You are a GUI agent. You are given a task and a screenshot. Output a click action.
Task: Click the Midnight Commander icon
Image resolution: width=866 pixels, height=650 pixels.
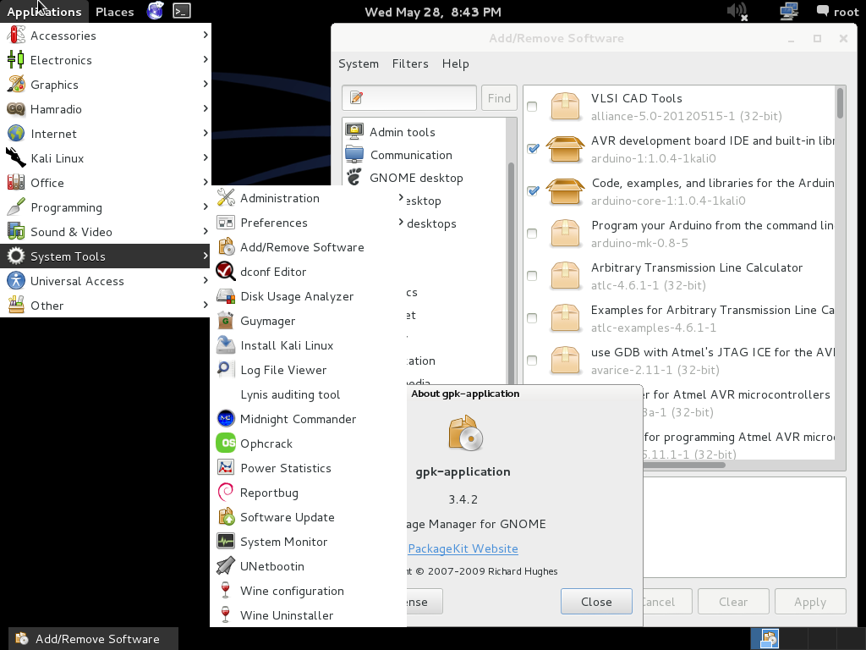tap(226, 419)
